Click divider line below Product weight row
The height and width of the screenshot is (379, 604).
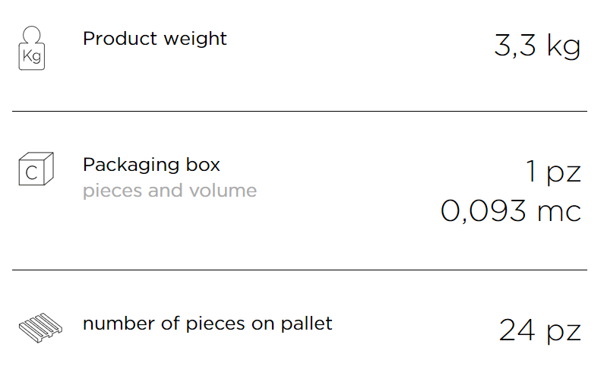coord(299,112)
